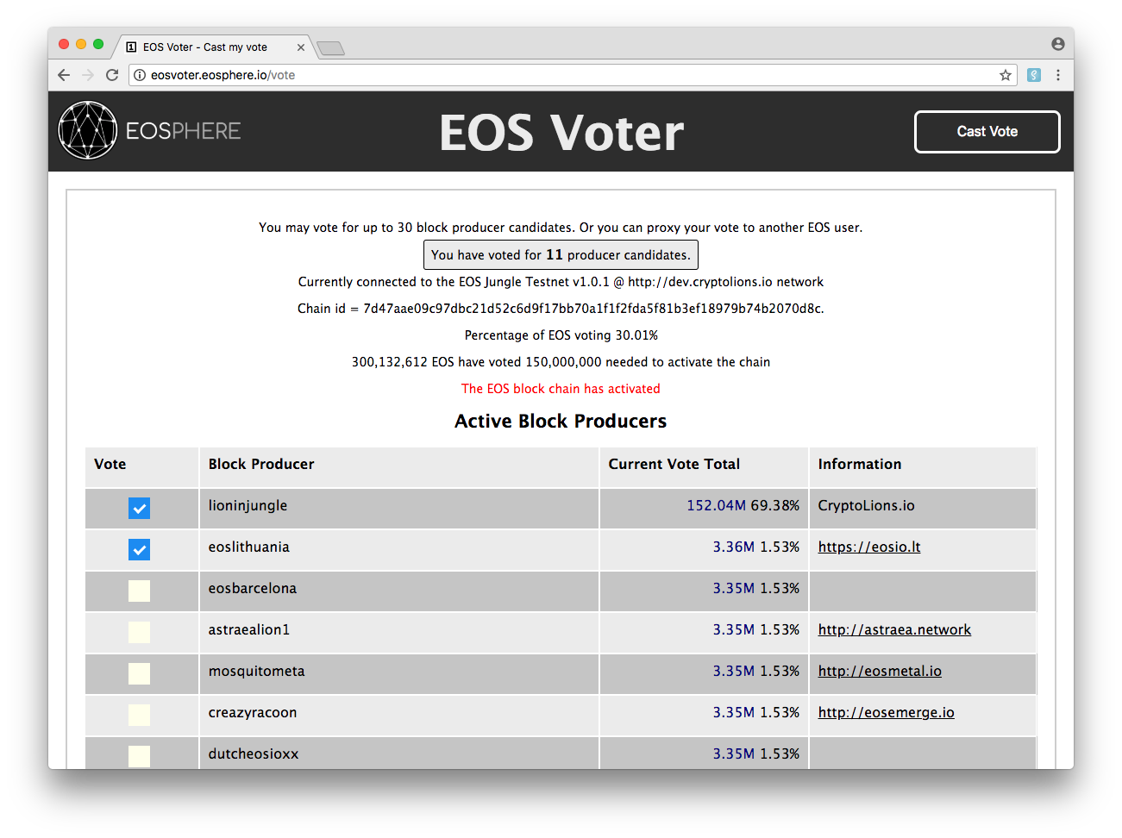Click the Cast Vote button
Image resolution: width=1122 pixels, height=838 pixels.
[987, 132]
